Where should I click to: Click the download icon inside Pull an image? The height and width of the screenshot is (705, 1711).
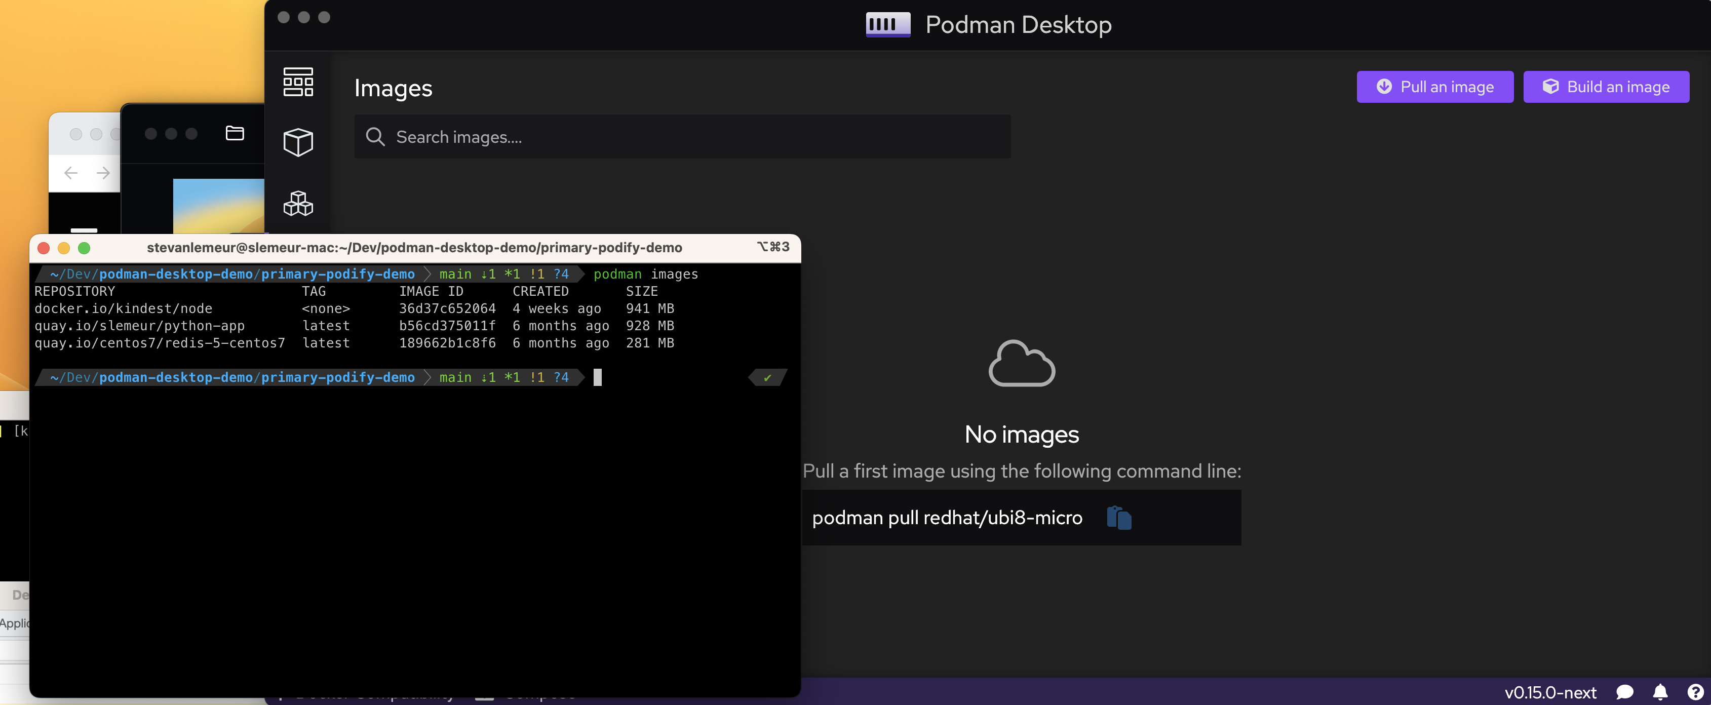(x=1384, y=86)
